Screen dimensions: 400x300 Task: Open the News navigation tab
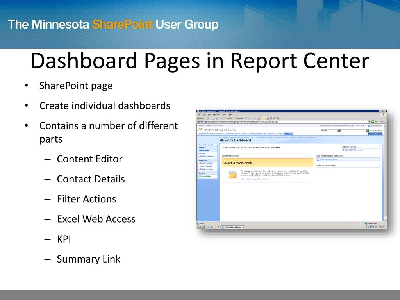(245, 134)
